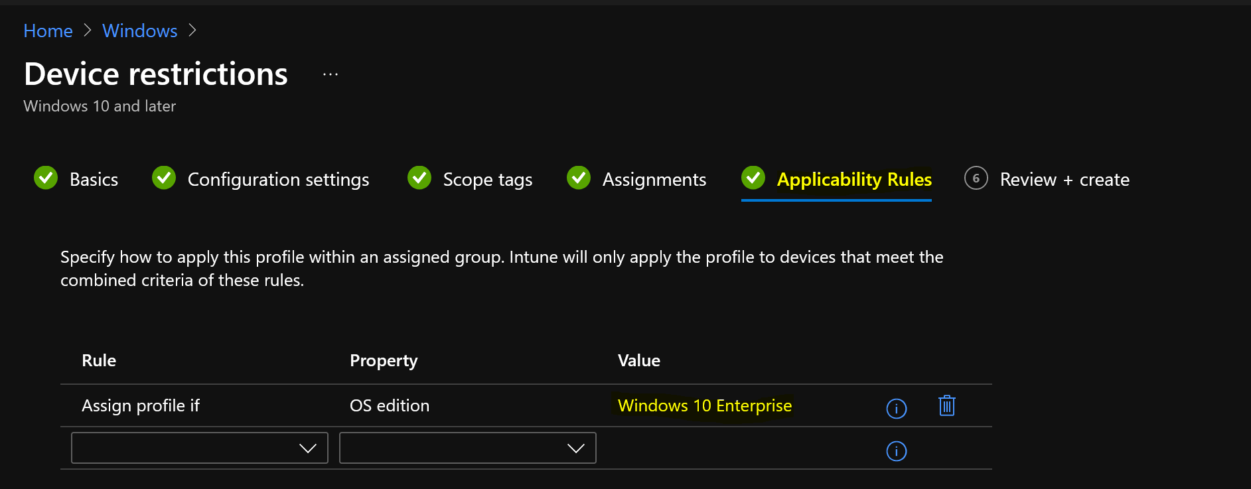
Task: Open the Property dropdown in the empty row
Action: click(x=468, y=448)
